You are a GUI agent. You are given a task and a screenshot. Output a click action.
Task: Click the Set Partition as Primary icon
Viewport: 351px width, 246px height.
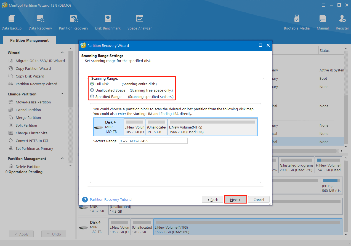coord(11,148)
